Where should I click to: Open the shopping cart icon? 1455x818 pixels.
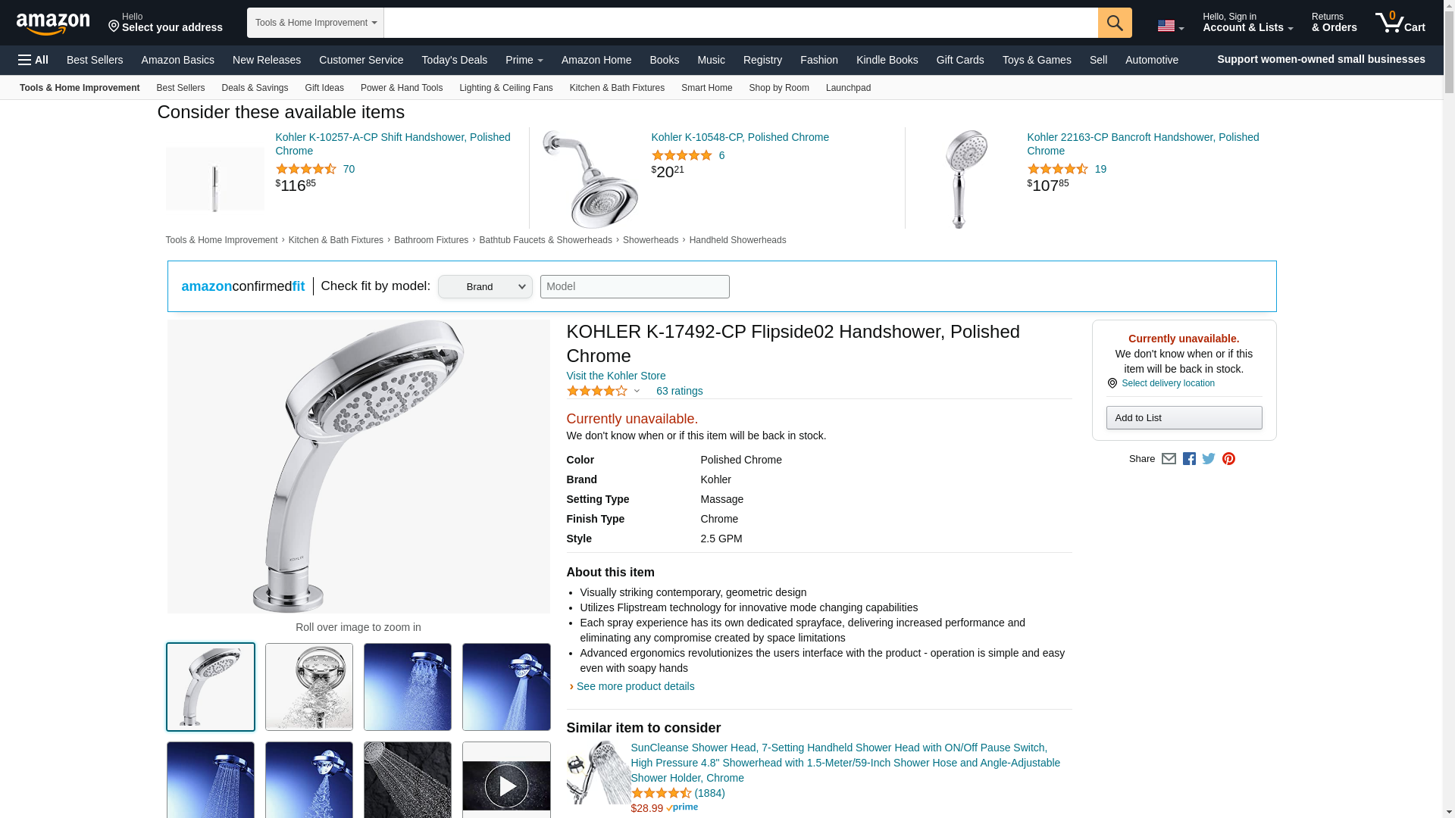1400,23
